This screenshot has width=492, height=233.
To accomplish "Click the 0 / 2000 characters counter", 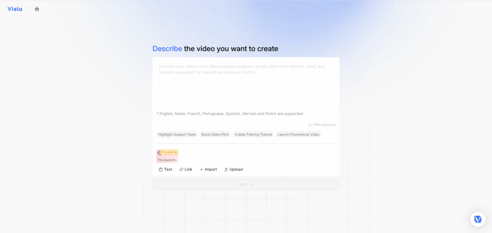I will (322, 125).
